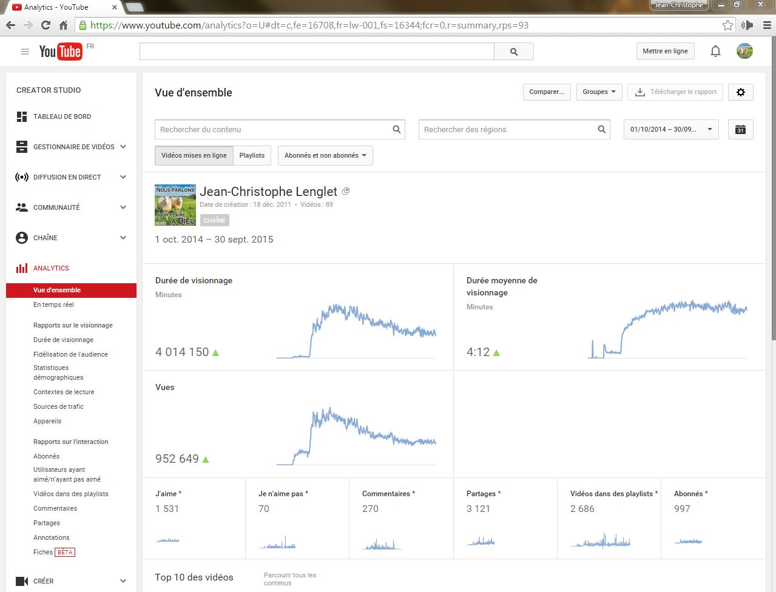Switch to the Playlists toggle
The image size is (776, 592).
click(252, 155)
